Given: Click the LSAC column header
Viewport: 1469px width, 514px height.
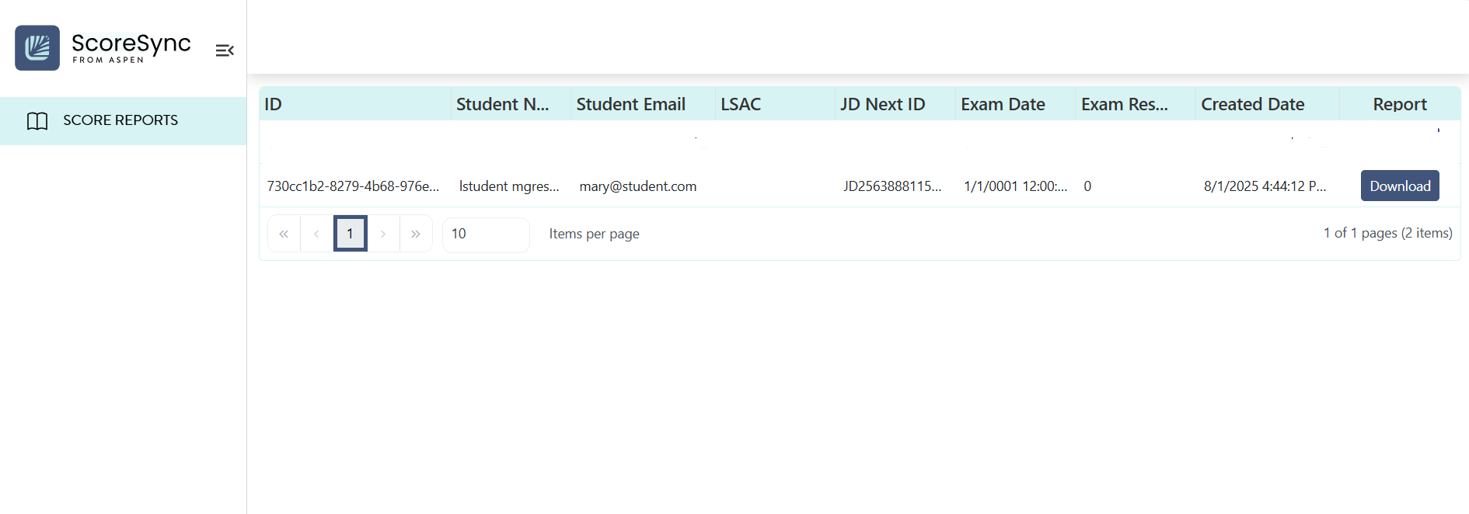Looking at the screenshot, I should click(x=741, y=104).
